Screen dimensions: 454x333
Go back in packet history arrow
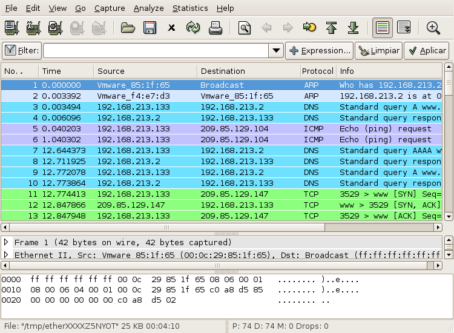(x=266, y=28)
